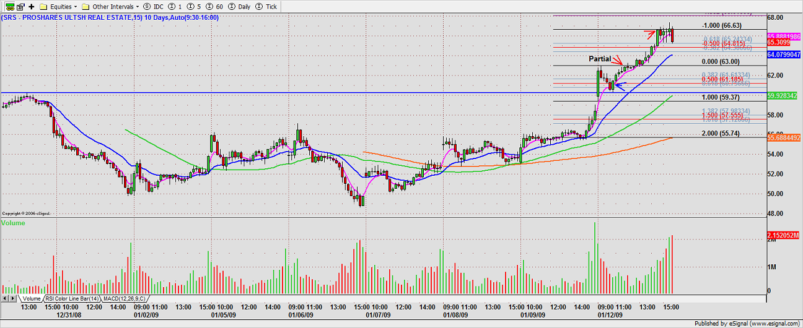Click the 12/31/08 date label

coord(70,314)
